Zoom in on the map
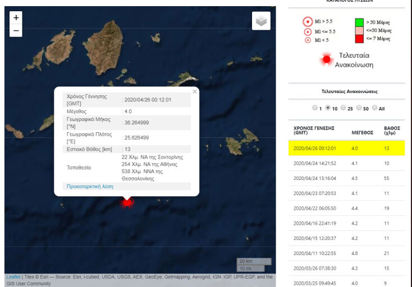Viewport: 412px width, 287px height. [16, 18]
